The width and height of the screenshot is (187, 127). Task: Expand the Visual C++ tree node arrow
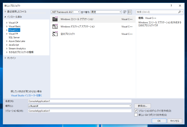pyautogui.click(x=7, y=30)
